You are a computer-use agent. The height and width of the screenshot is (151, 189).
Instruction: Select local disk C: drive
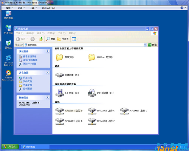point(67,75)
